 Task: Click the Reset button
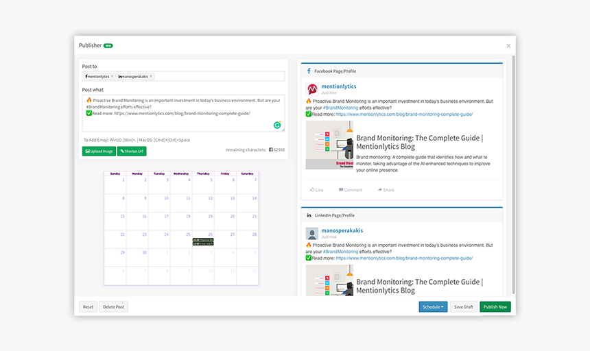(88, 306)
